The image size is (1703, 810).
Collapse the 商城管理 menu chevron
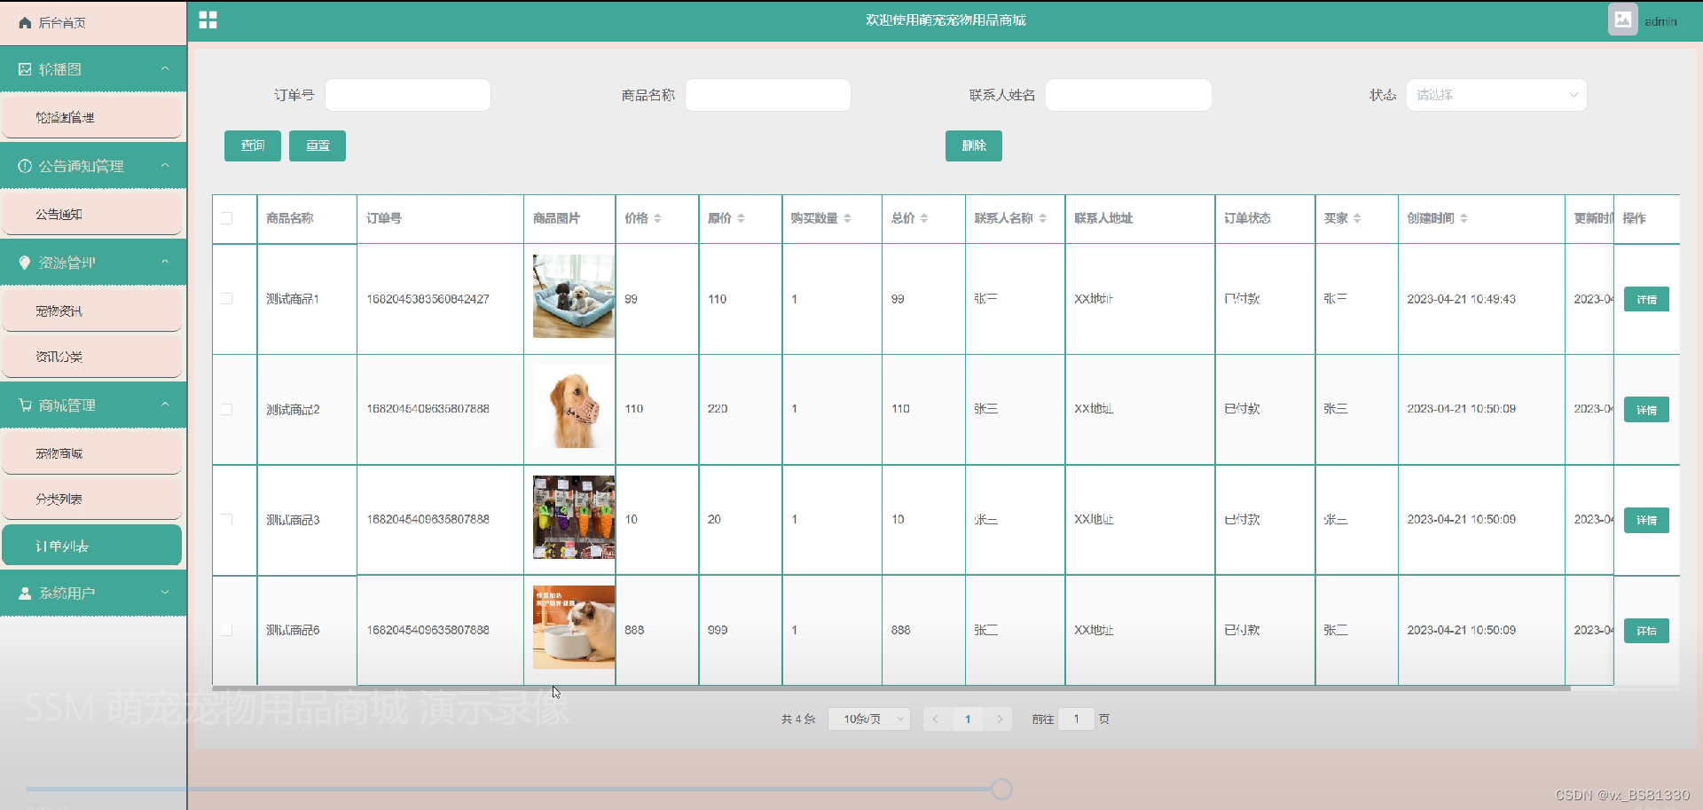(165, 405)
